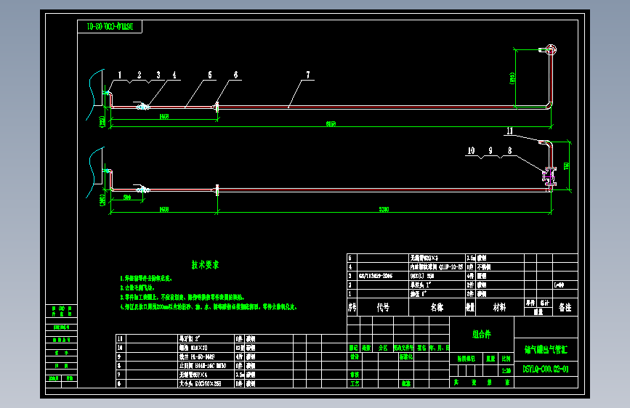Select the 材料 column header in parts list
The image size is (630, 408).
tap(499, 307)
